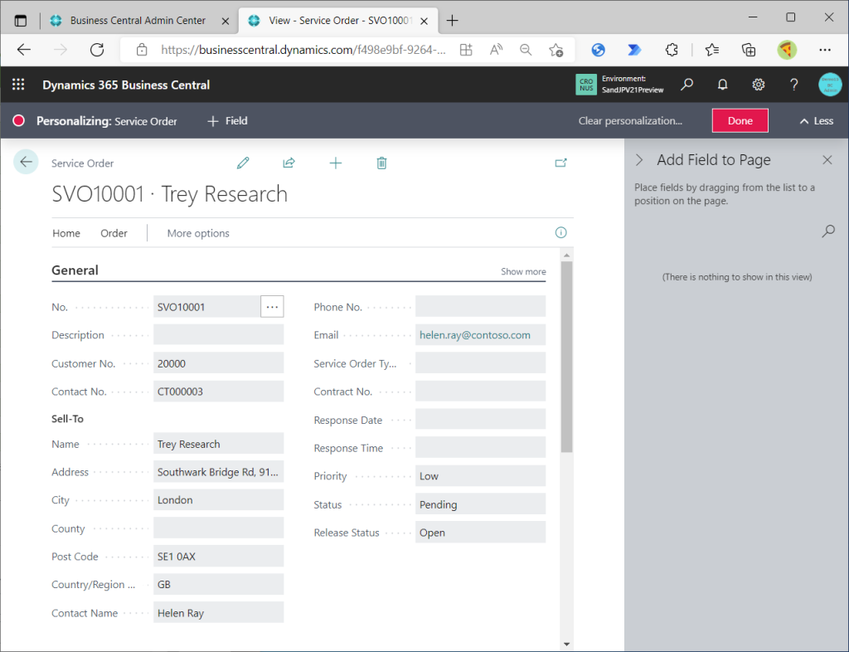Click the delete trash can icon
The image size is (849, 652).
point(381,163)
